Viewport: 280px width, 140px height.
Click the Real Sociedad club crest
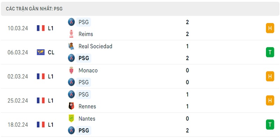[71, 46]
